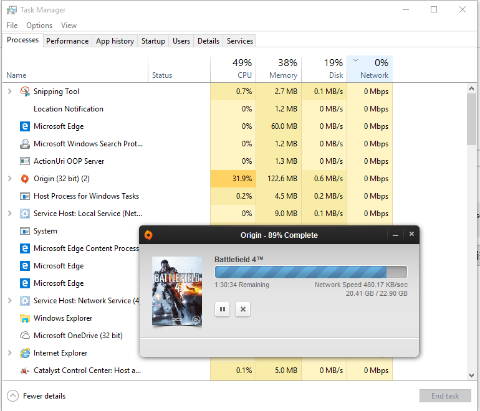Click the process list scroll down arrow

point(471,376)
